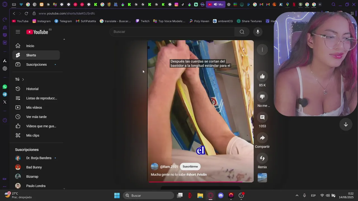Open the YouTube bookmark

coord(20,21)
